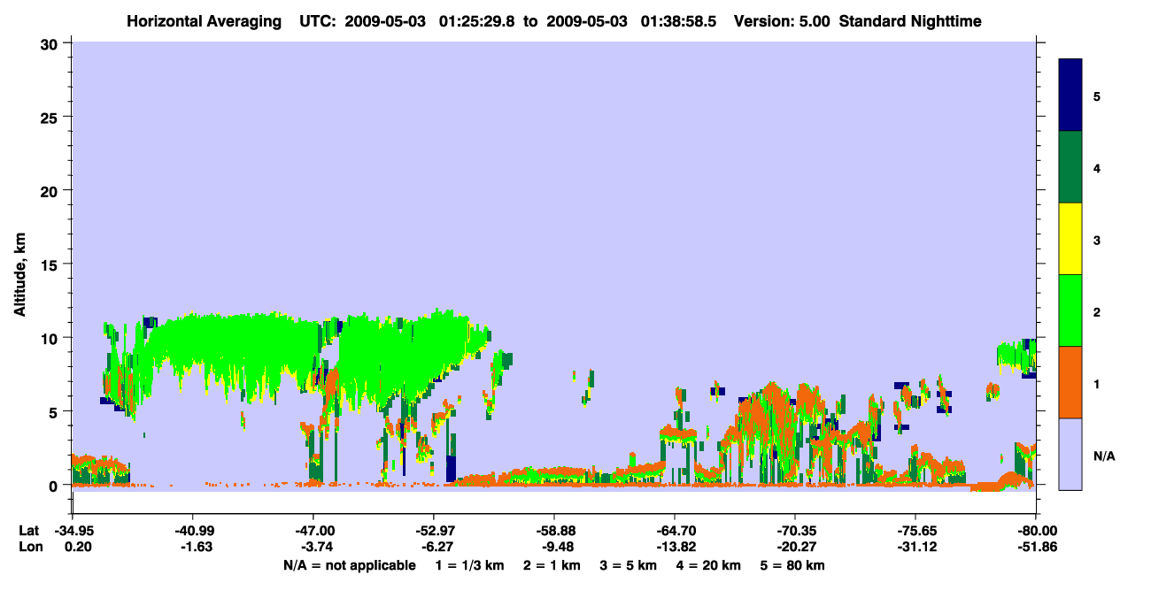Click the Altitude, km axis label
This screenshot has height=590, width=1151.
tap(19, 263)
